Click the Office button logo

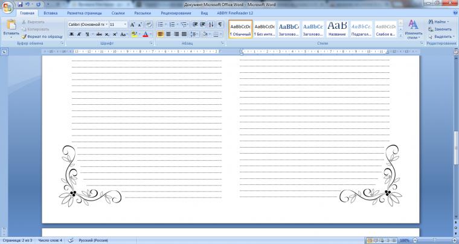[x=8, y=7]
